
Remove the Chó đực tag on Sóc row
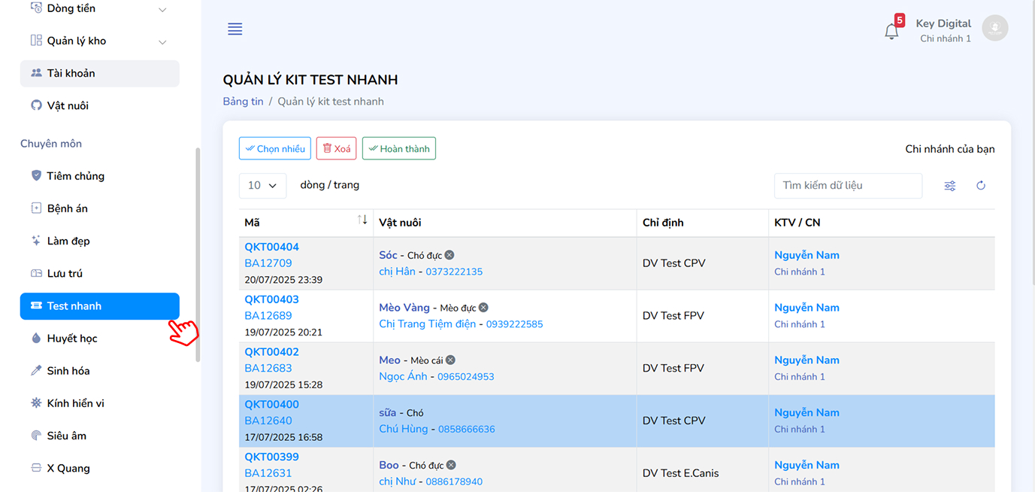coord(449,254)
